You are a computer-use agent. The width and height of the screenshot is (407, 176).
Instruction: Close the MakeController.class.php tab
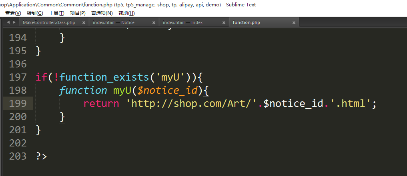pyautogui.click(x=84, y=23)
